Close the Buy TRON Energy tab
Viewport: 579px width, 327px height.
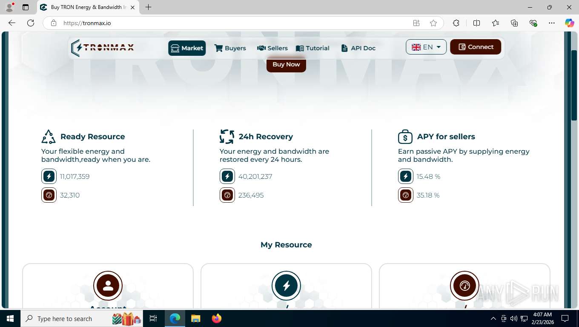click(133, 7)
